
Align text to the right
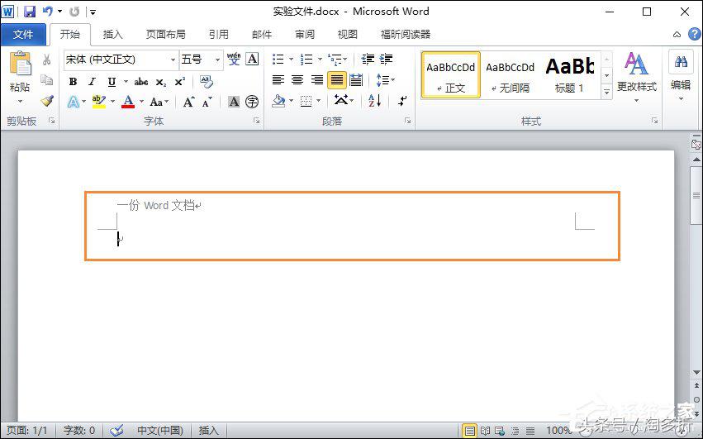pos(317,80)
